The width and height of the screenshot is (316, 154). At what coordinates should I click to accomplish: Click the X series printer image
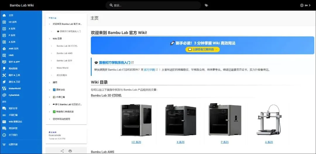(180, 120)
